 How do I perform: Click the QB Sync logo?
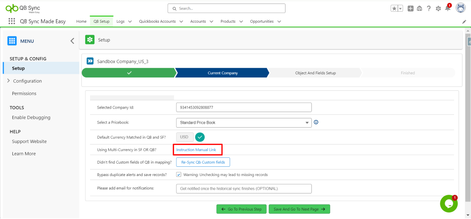(x=23, y=9)
